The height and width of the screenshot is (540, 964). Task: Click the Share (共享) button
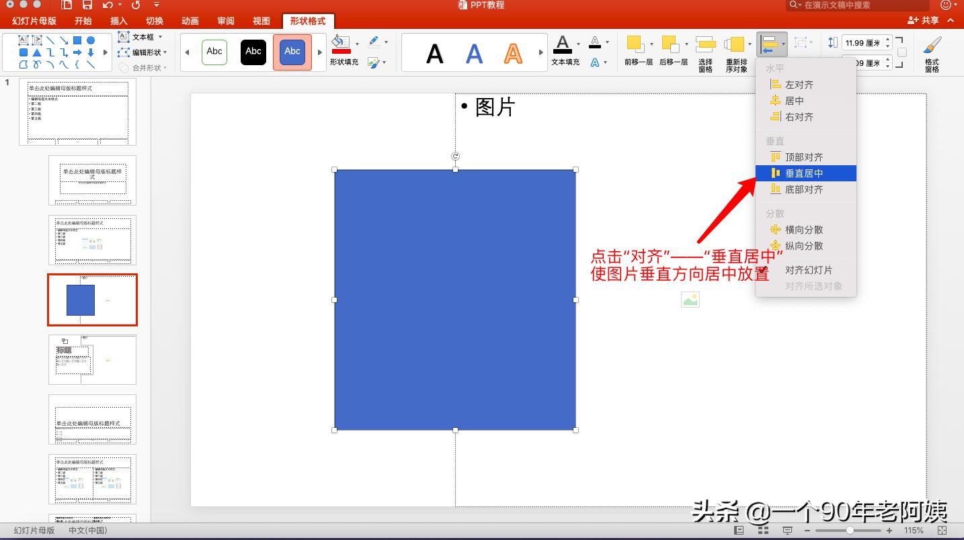[x=923, y=21]
